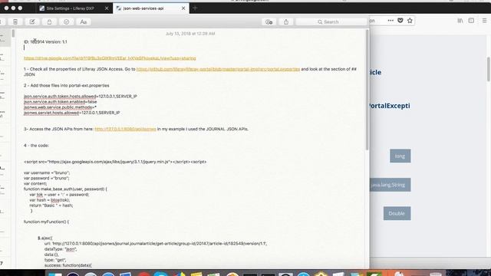Delete the current note with trash icon
The image size is (491, 276).
(x=15, y=22)
